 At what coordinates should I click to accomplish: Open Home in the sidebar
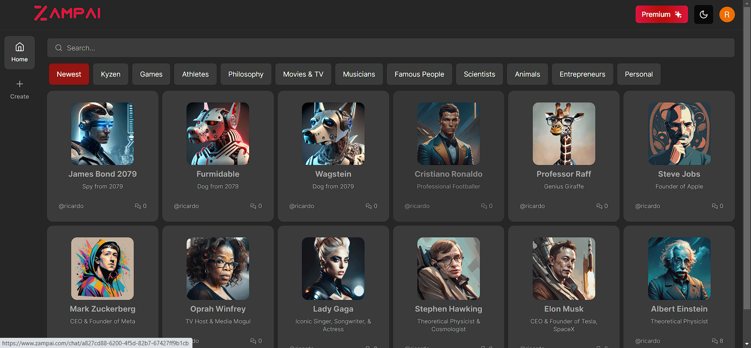20,52
